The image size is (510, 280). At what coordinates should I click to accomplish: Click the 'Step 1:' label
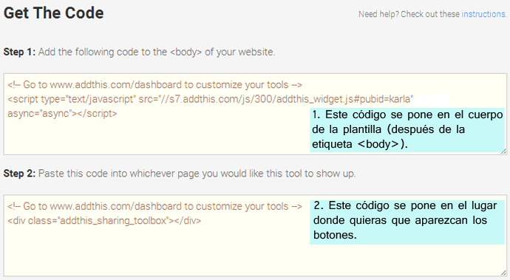(19, 52)
